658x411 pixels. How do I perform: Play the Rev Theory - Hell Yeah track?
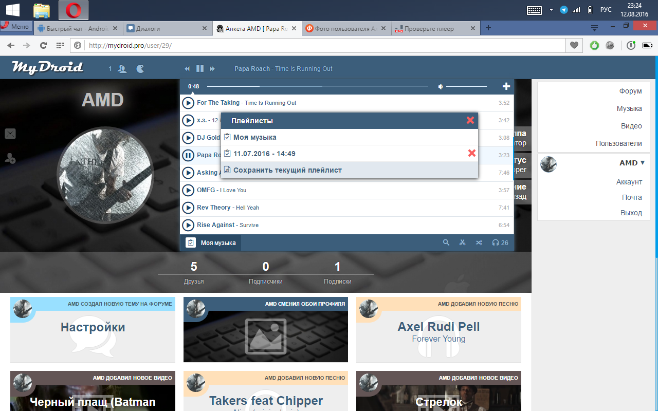(188, 208)
